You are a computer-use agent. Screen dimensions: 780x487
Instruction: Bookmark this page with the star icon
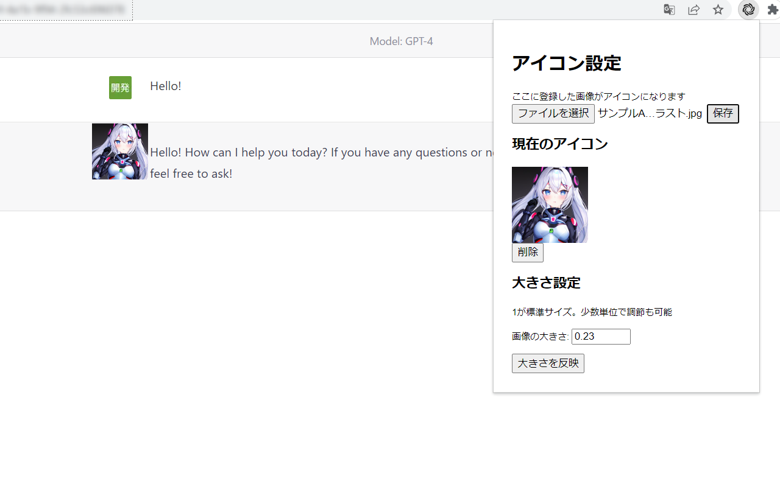tap(718, 10)
